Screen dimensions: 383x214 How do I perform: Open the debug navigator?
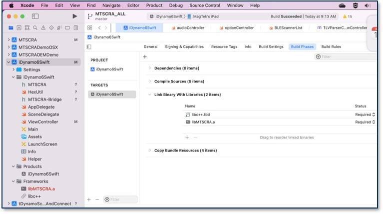click(59, 27)
